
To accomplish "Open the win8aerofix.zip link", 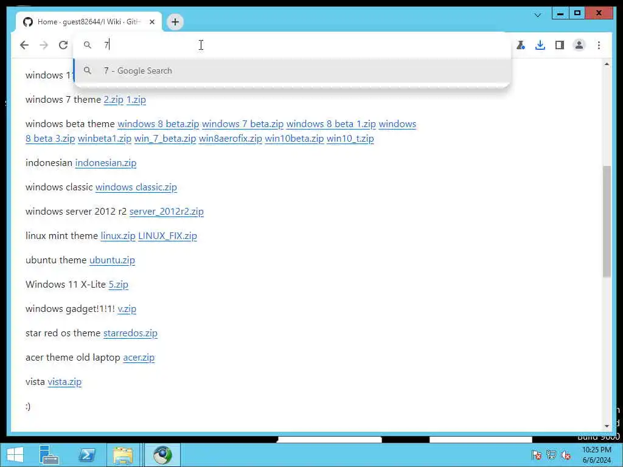I will coord(231,139).
